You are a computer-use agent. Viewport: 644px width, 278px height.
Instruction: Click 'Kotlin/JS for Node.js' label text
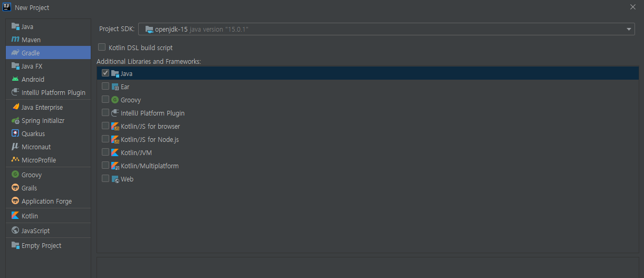150,139
